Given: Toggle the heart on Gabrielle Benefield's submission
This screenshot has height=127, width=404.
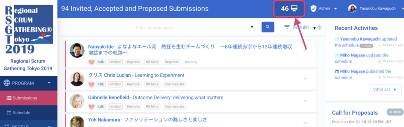Looking at the screenshot, I should click(x=91, y=107).
